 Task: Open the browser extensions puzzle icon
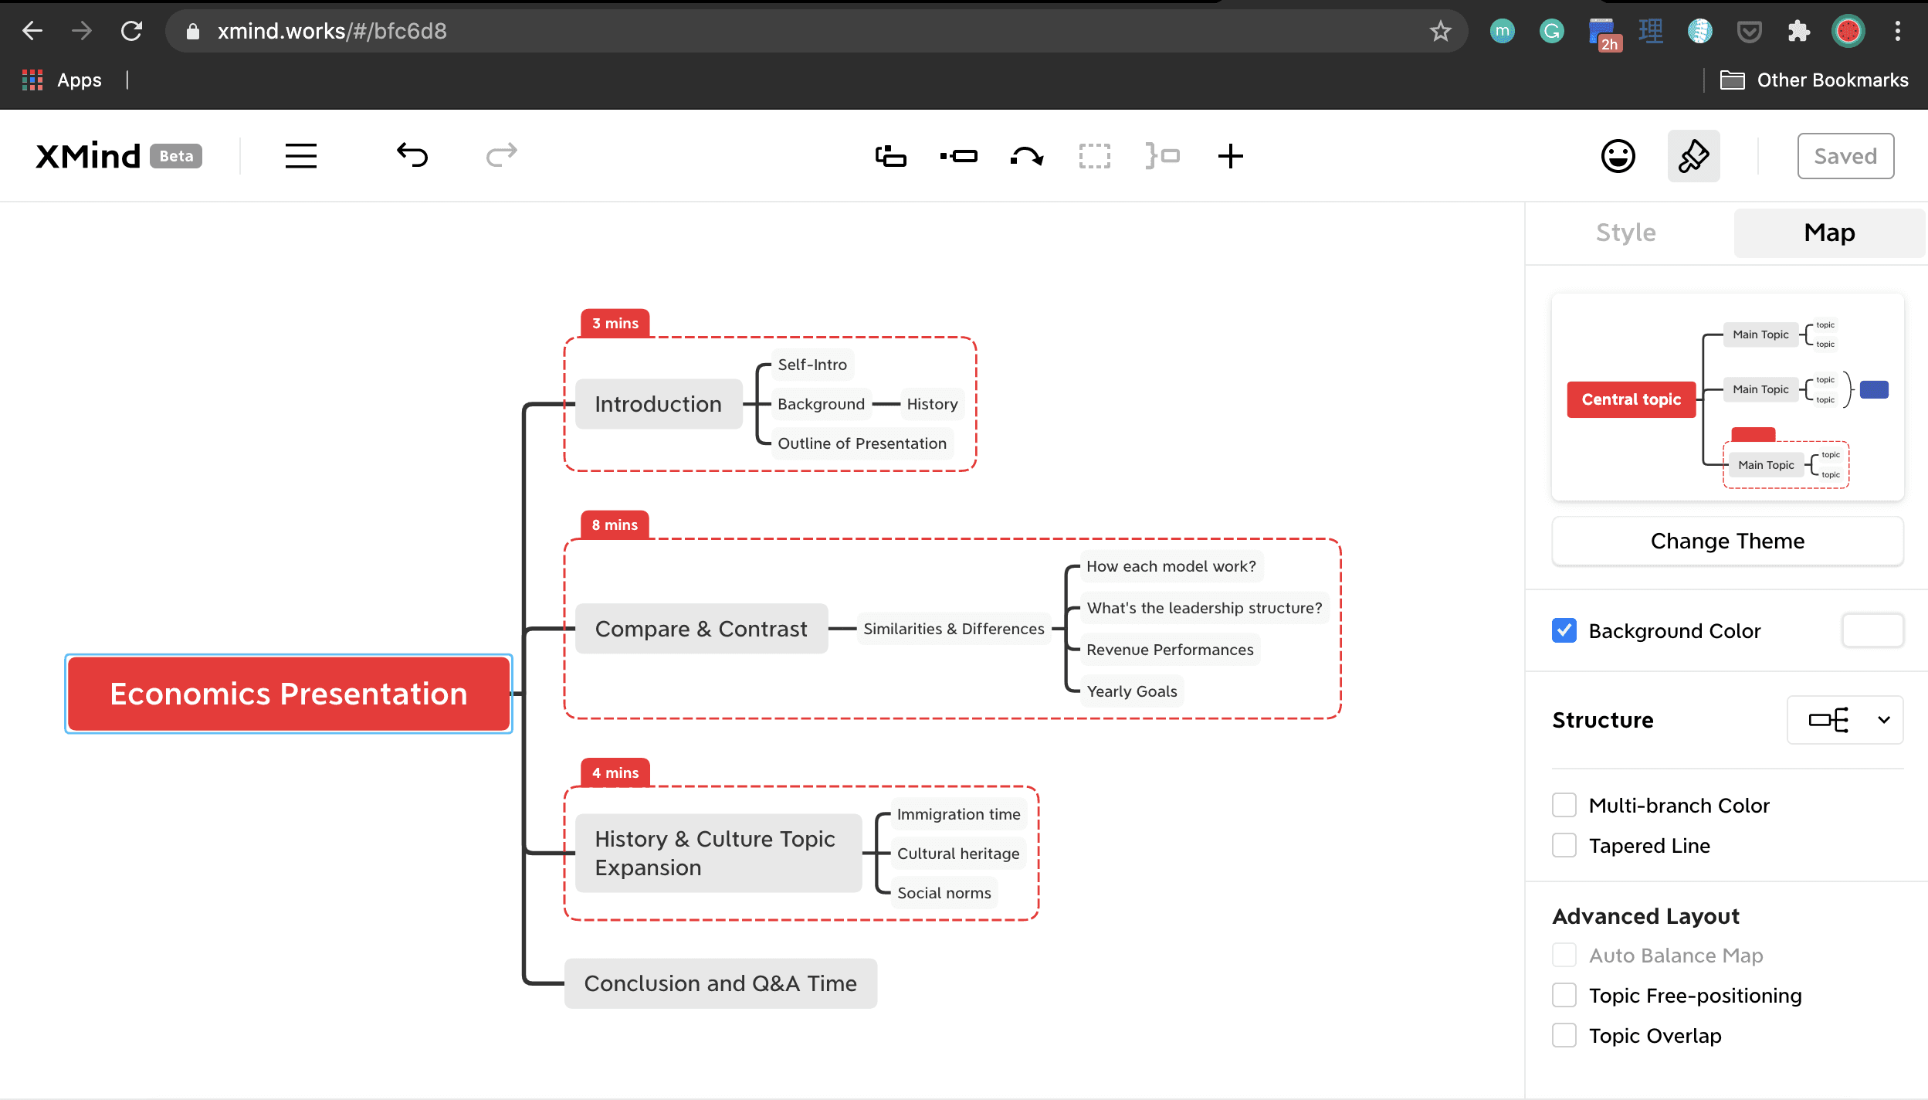[x=1798, y=31]
